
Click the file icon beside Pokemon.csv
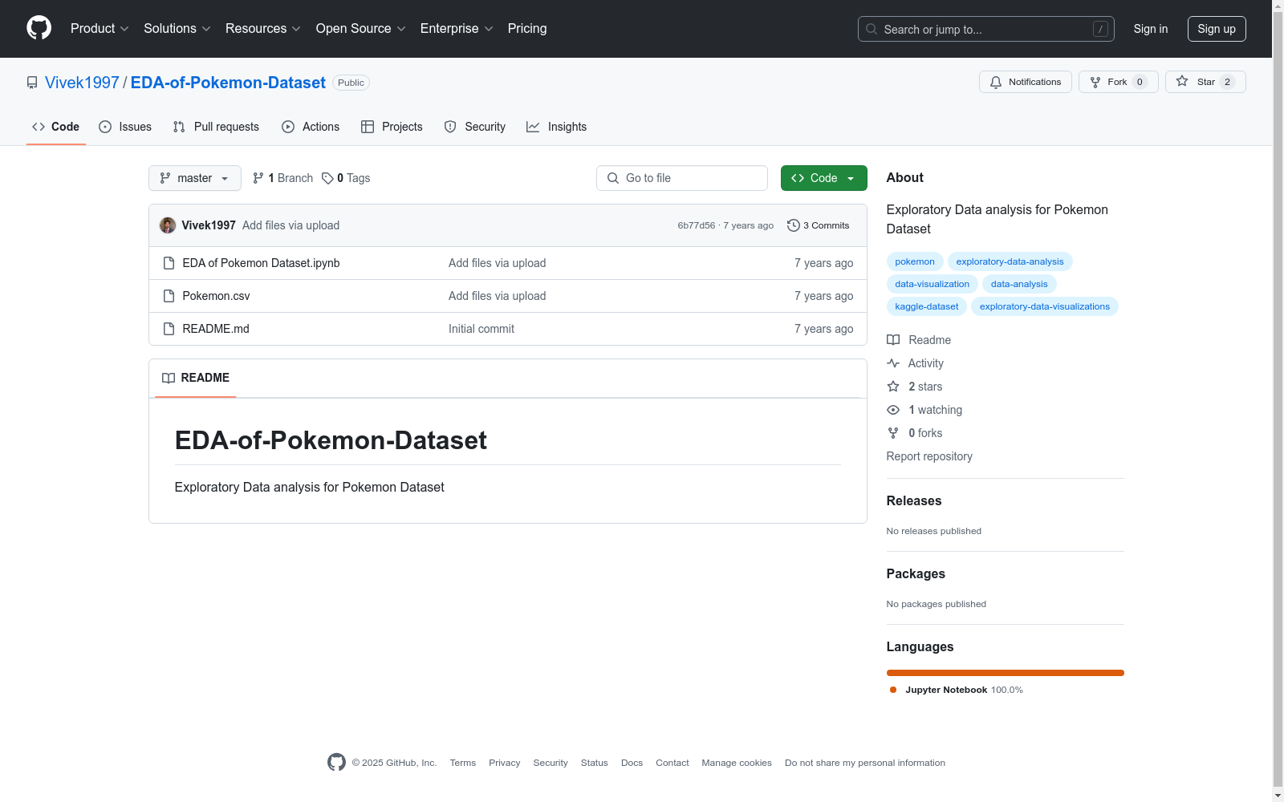[169, 296]
